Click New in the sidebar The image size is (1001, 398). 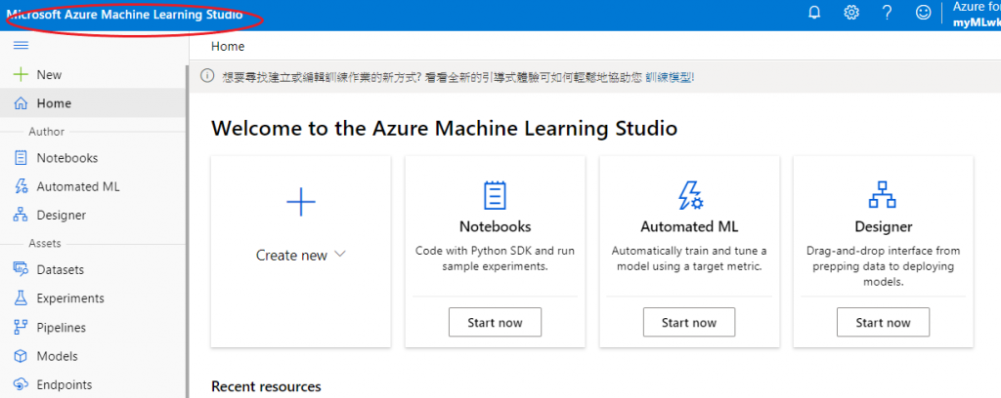point(48,74)
